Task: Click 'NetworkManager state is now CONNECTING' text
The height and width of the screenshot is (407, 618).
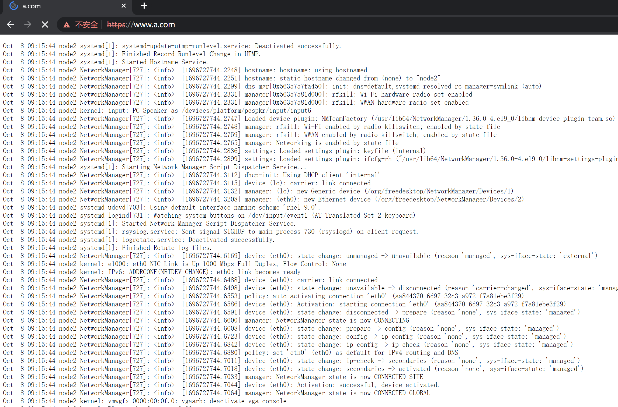Action: click(x=342, y=320)
